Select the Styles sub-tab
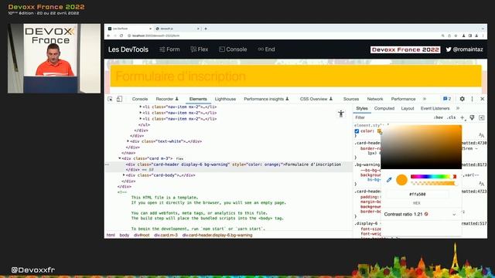The height and width of the screenshot is (278, 495). (x=362, y=108)
